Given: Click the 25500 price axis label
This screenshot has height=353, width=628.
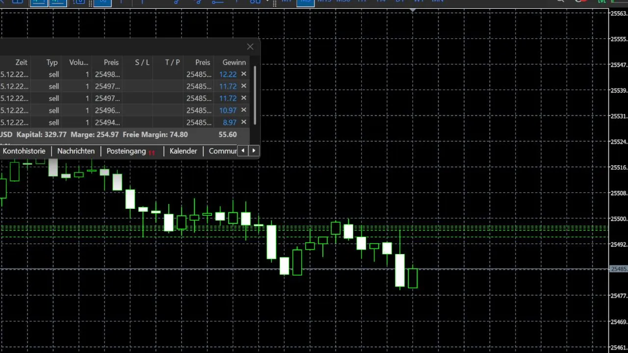Looking at the screenshot, I should tap(618, 219).
